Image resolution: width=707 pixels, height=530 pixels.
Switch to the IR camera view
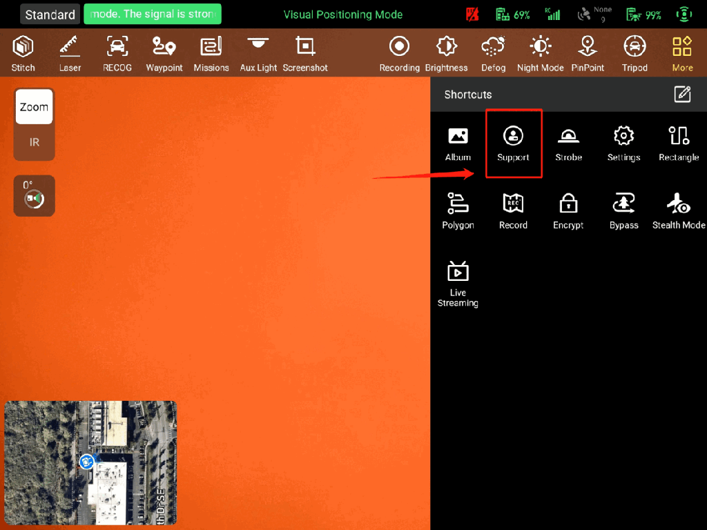(34, 143)
